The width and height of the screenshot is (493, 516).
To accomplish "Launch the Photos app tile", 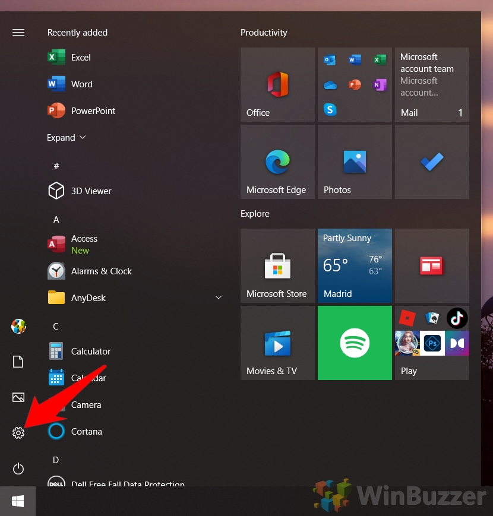I will (x=354, y=161).
